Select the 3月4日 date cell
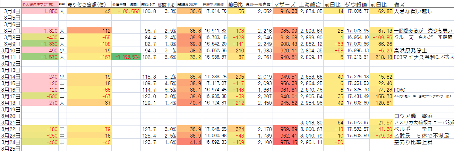The height and width of the screenshot is (151, 454). point(11,11)
